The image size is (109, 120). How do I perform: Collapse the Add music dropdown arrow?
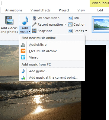(30, 32)
